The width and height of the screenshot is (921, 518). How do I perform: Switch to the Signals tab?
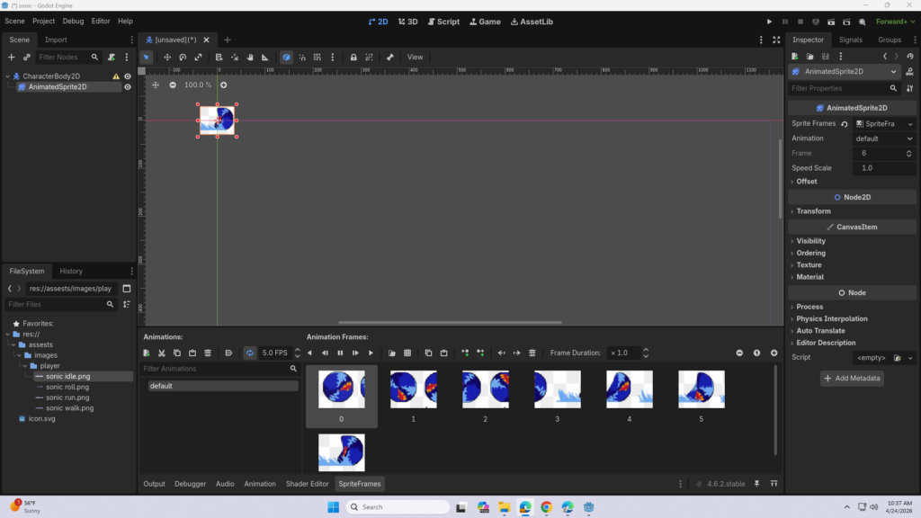pyautogui.click(x=850, y=40)
